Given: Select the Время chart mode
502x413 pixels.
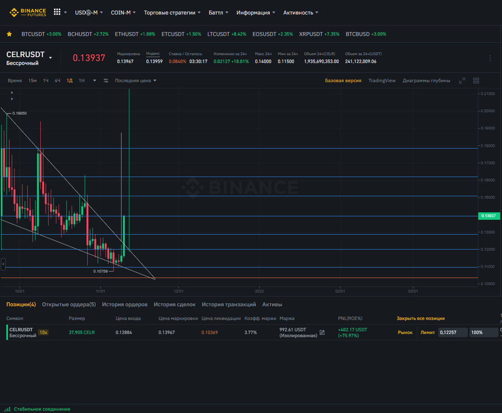Looking at the screenshot, I should (x=15, y=81).
